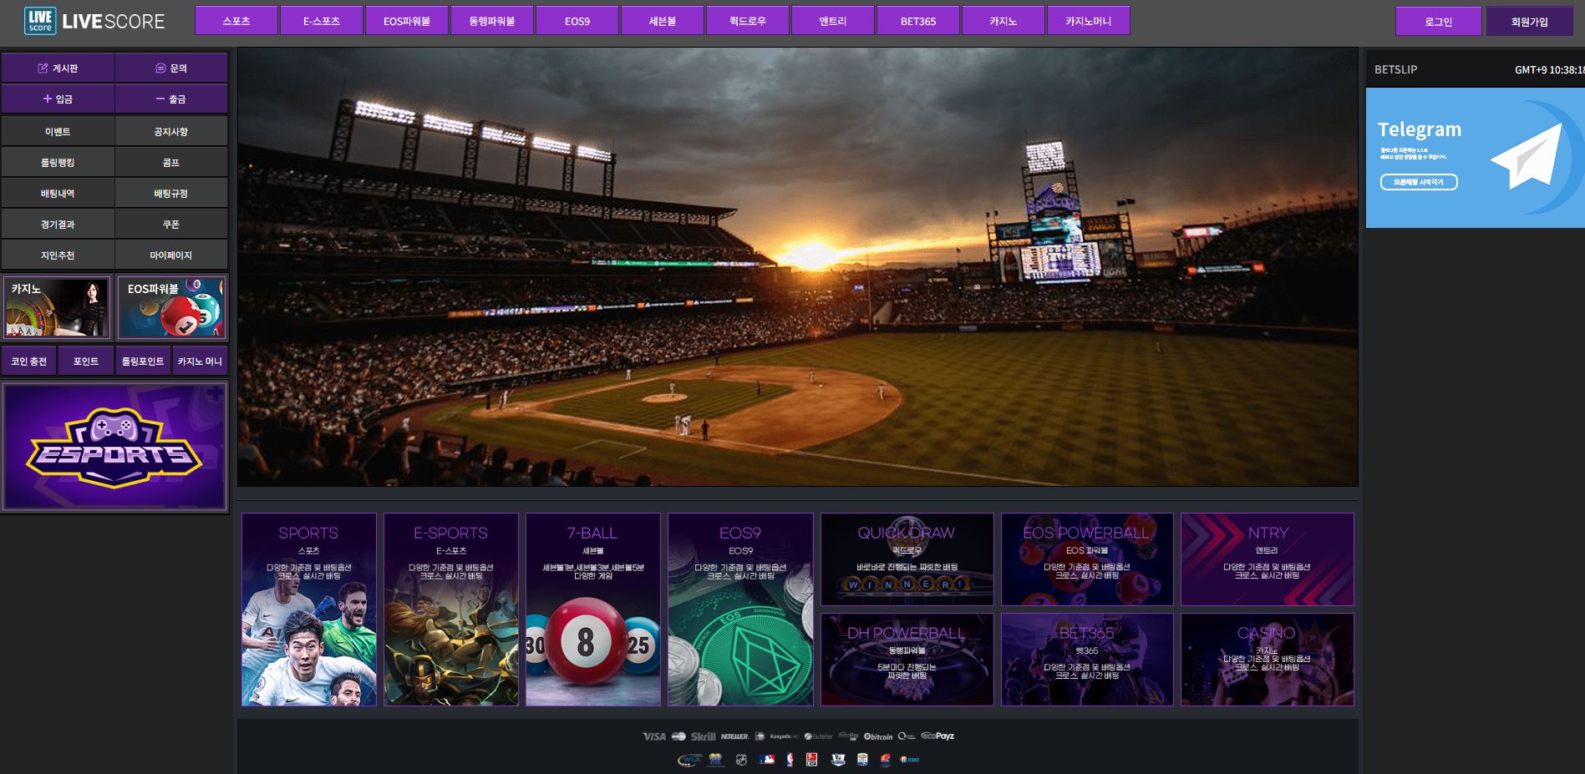Open the E-SPORTS game card
The image size is (1585, 774).
click(x=451, y=610)
